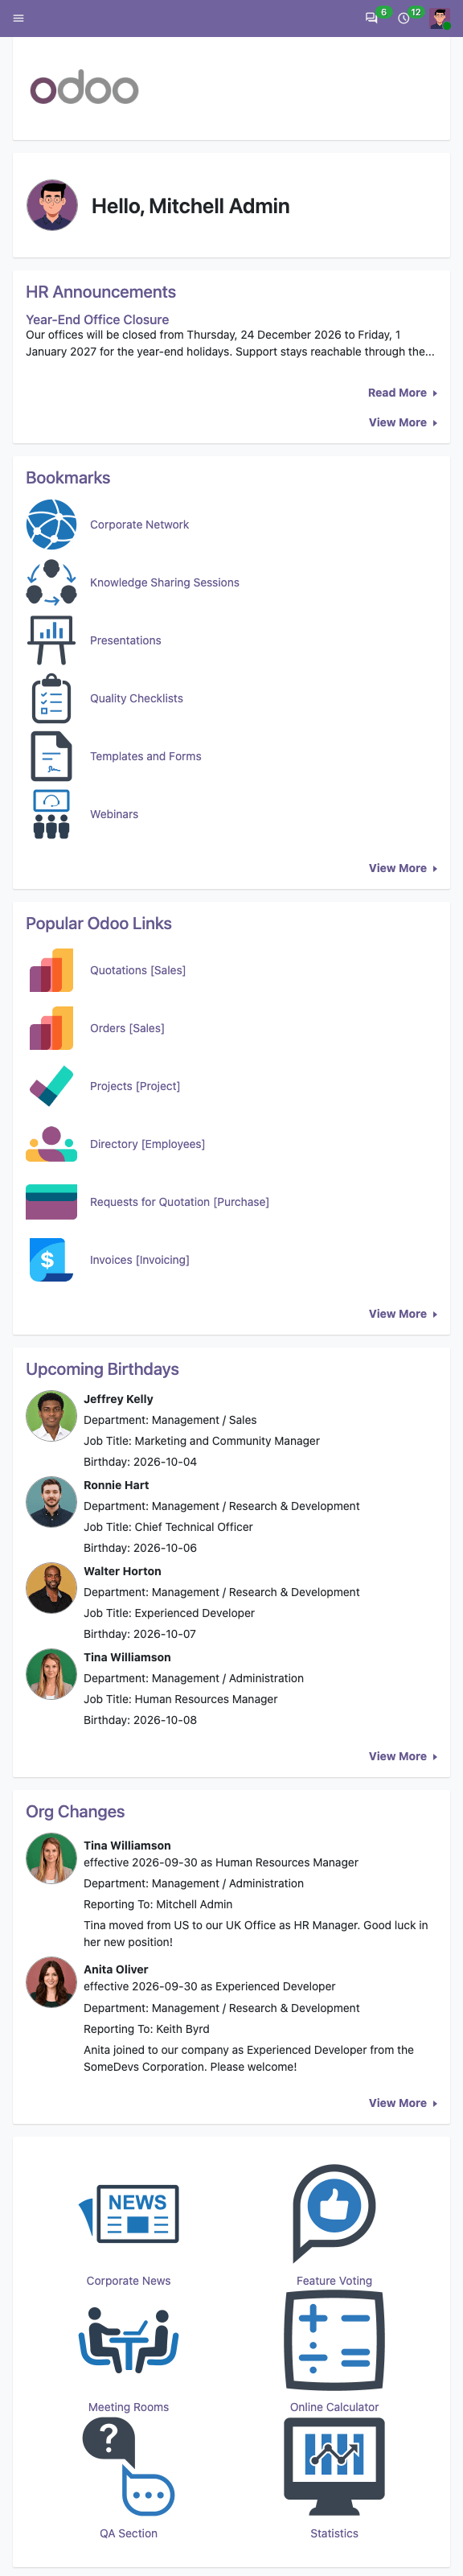
Task: Open the Webinars bookmark link
Action: (x=114, y=815)
